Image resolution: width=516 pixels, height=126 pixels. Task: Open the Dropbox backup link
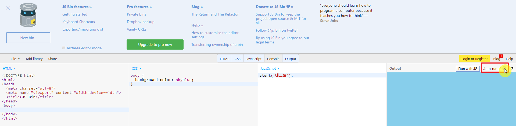point(141,22)
